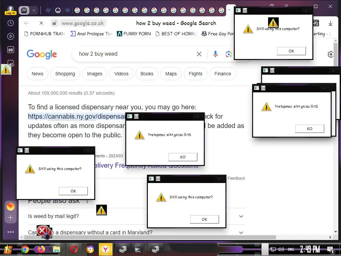Click OK in the dialog covering the address bar
The height and width of the screenshot is (256, 341).
click(x=291, y=51)
